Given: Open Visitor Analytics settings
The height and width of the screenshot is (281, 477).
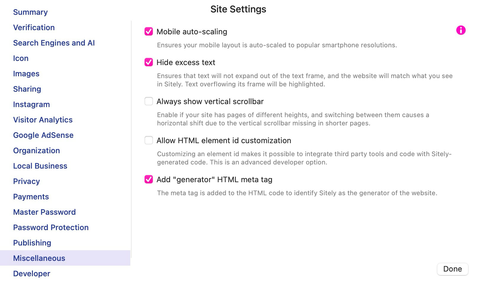Looking at the screenshot, I should click(x=43, y=120).
